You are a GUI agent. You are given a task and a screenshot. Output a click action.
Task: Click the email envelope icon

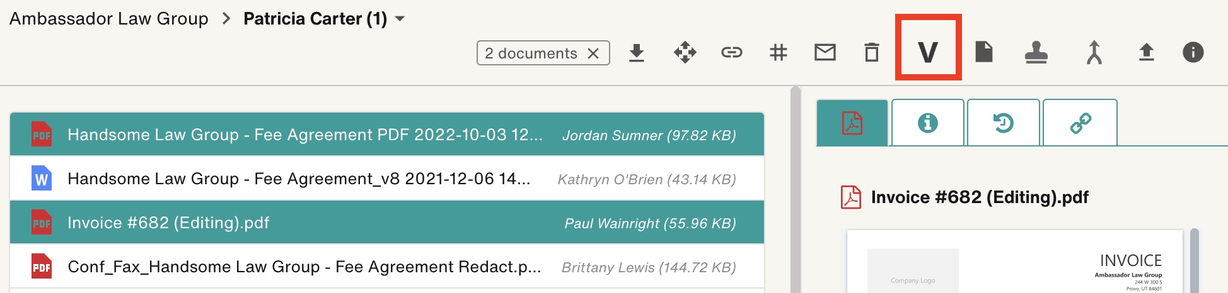(825, 52)
